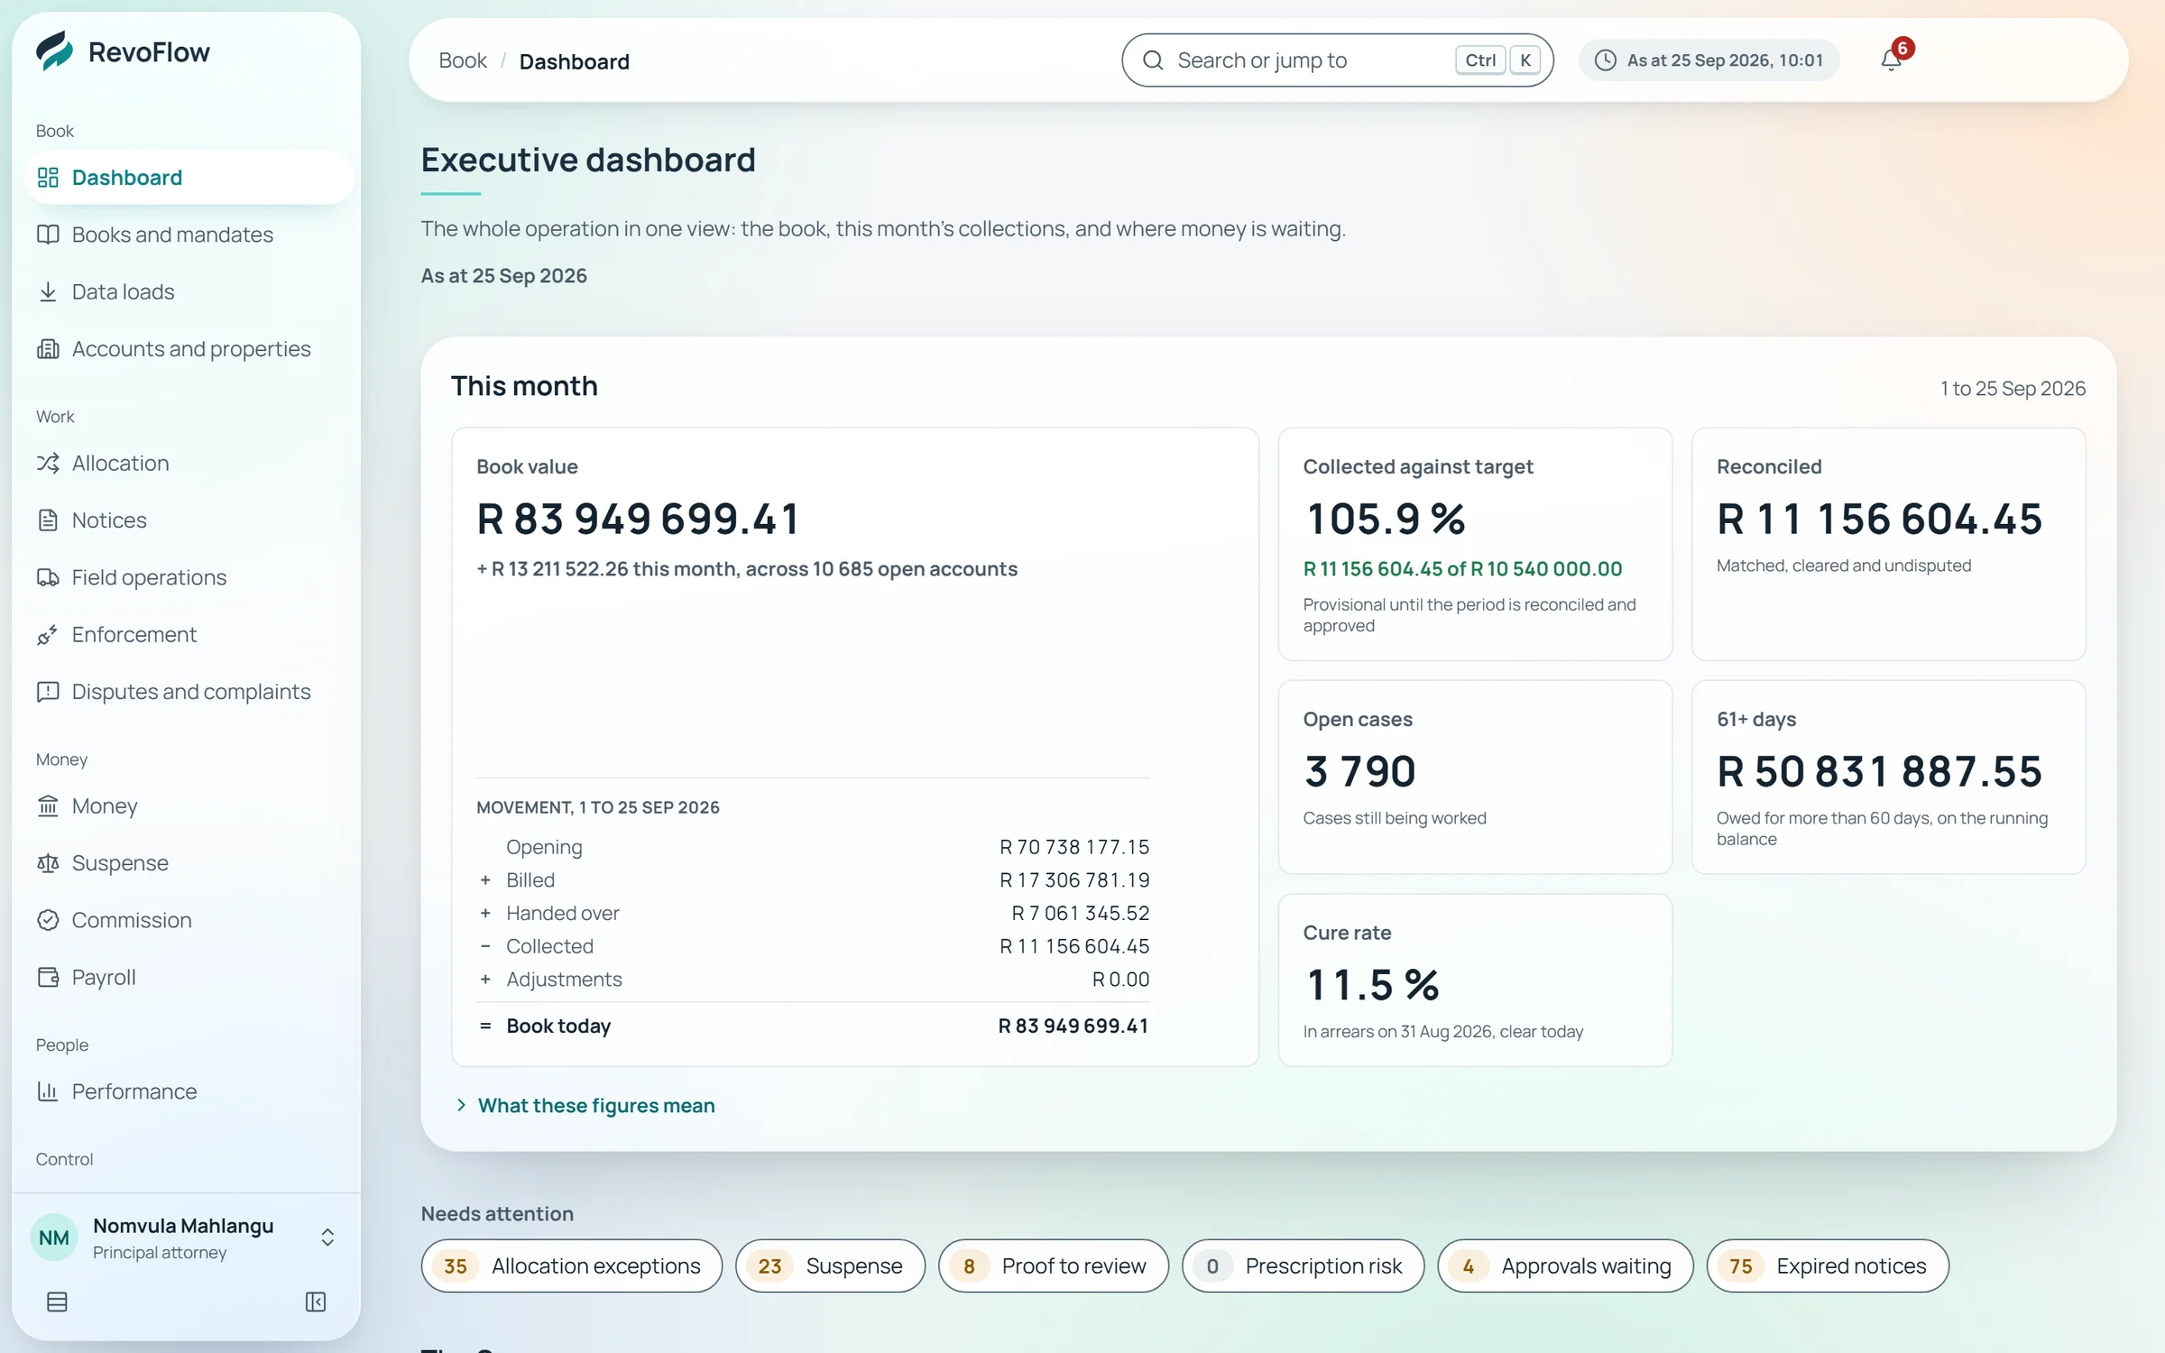
Task: Open the Dashboard grid icon in sidebar
Action: [x=48, y=178]
